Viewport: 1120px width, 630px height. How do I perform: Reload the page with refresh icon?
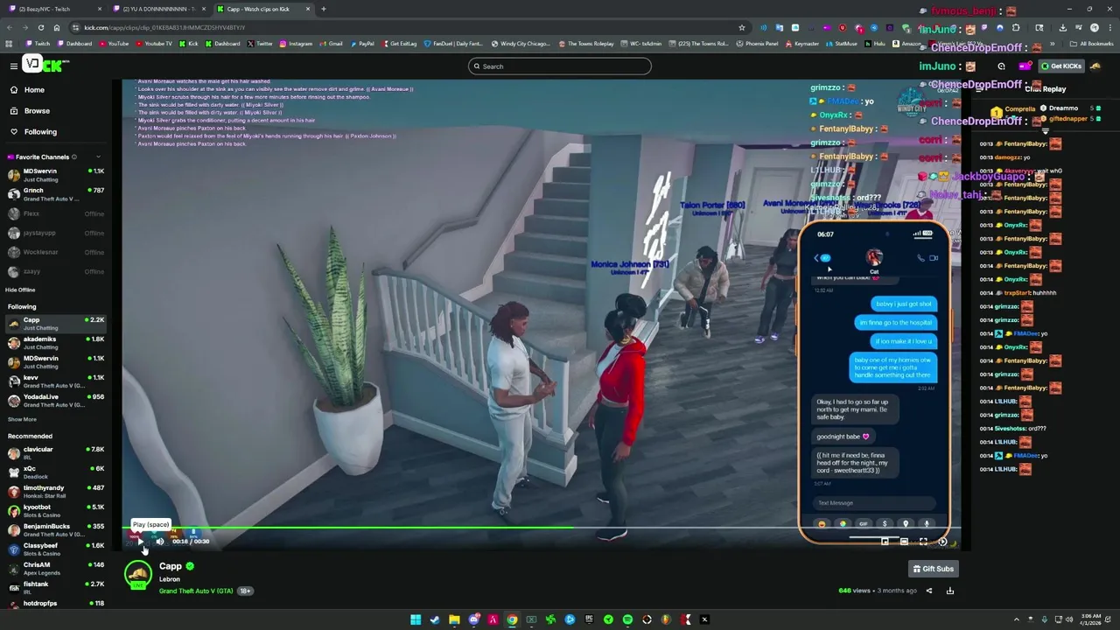pos(40,27)
